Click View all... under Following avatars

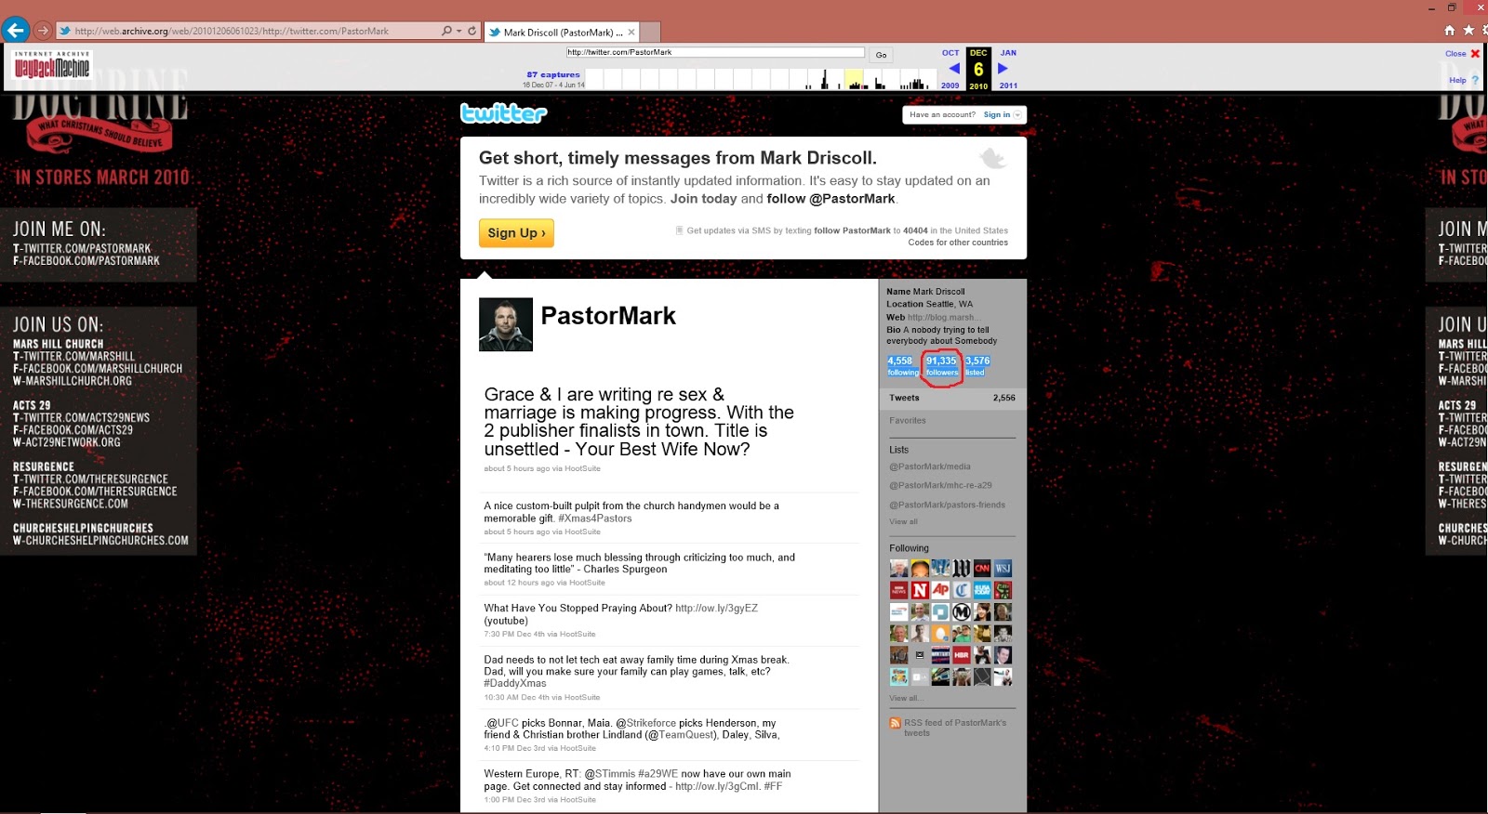coord(906,698)
